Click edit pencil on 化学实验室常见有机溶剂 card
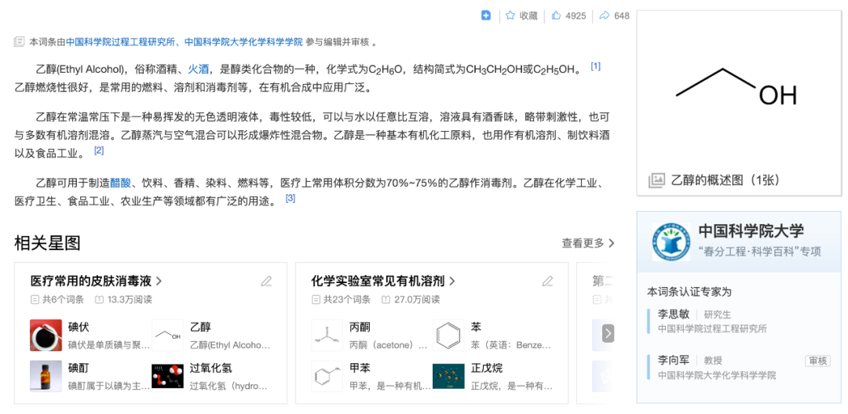Viewport: 848px width, 414px height. click(x=548, y=281)
